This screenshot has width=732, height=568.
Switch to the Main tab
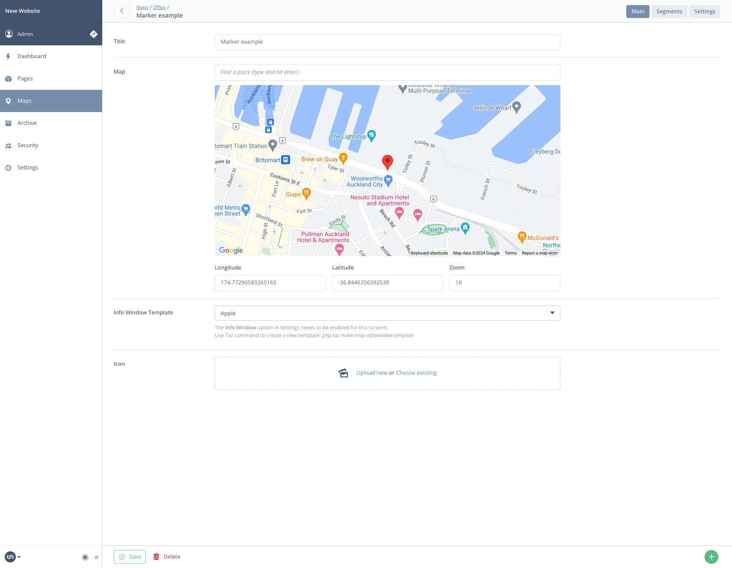pyautogui.click(x=638, y=12)
